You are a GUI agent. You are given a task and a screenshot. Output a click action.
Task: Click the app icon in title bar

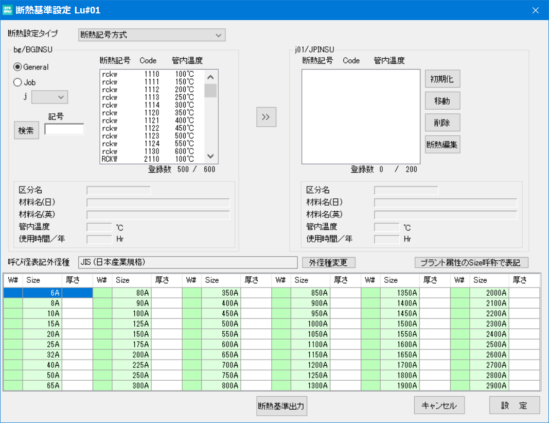pyautogui.click(x=7, y=10)
